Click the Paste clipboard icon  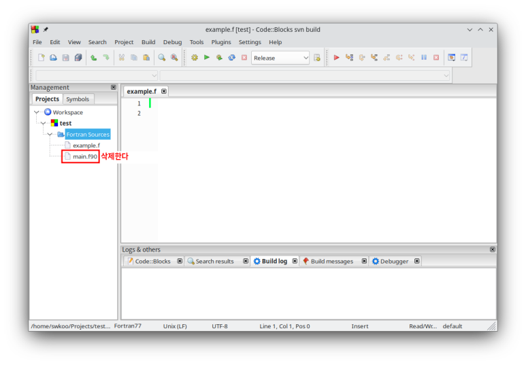(x=146, y=58)
